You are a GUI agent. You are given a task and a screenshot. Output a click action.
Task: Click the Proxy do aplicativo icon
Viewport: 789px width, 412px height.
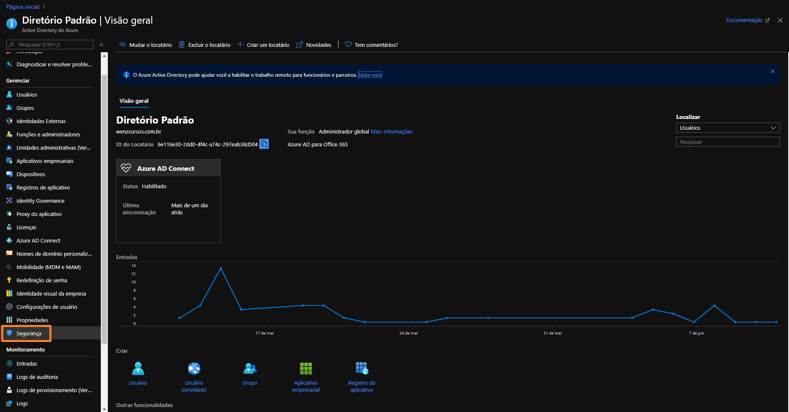tap(9, 214)
